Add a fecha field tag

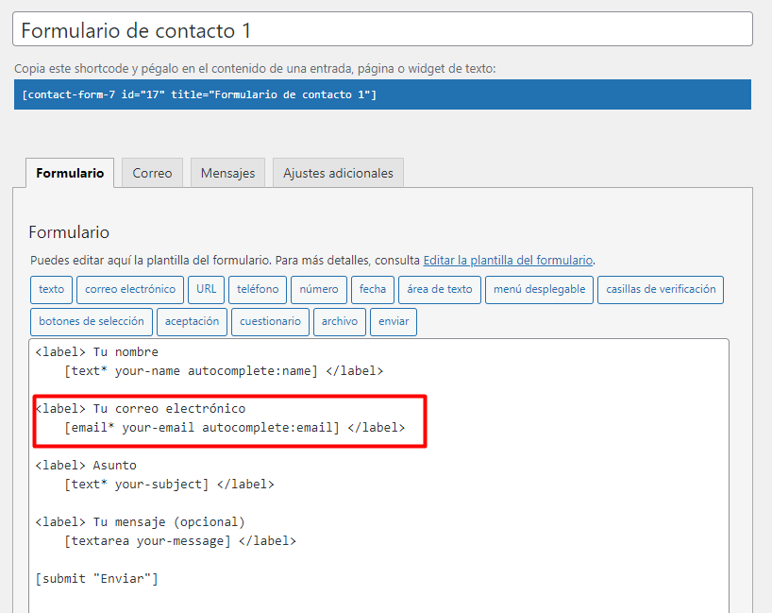click(373, 289)
